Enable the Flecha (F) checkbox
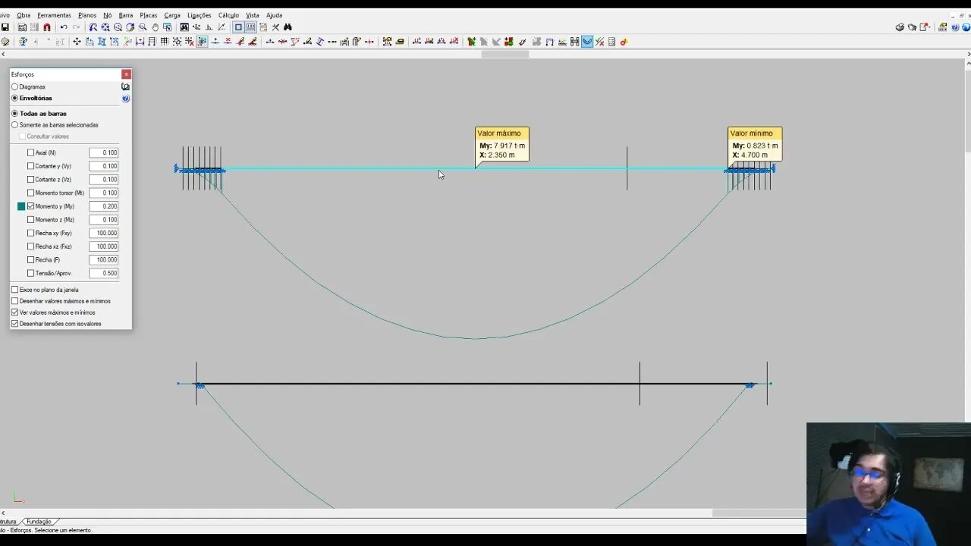 click(30, 259)
